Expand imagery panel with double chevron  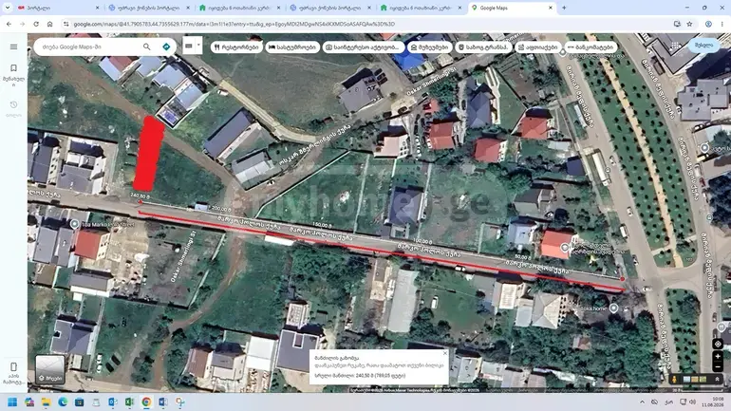coord(717,380)
